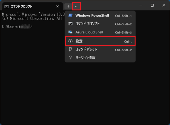Image resolution: width=170 pixels, height=125 pixels.
Task: Click the Ctrl+Shift+1 shortcut label
Action: [123, 16]
